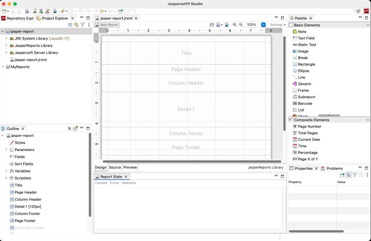
Task: Open the Repository Explorer tab
Action: click(x=17, y=18)
